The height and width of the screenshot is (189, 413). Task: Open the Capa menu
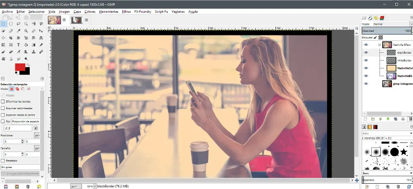point(77,12)
